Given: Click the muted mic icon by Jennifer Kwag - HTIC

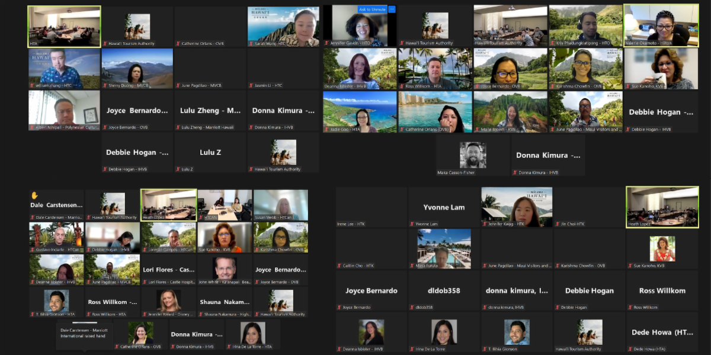Looking at the screenshot, I should tap(485, 224).
